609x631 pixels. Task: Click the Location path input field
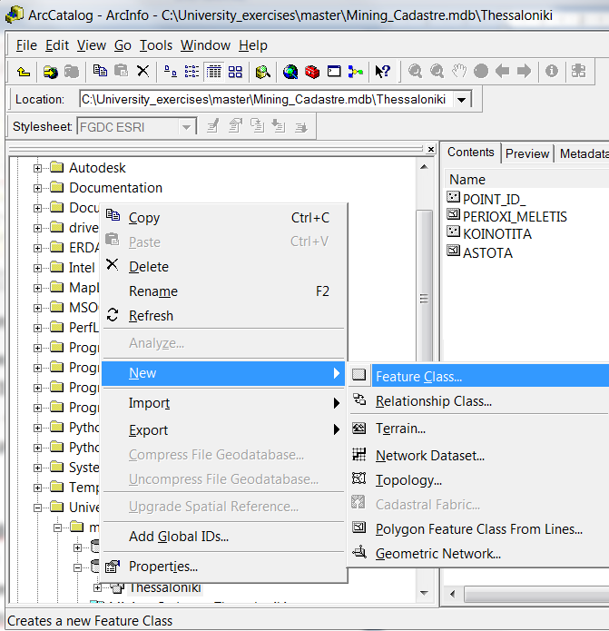click(267, 99)
